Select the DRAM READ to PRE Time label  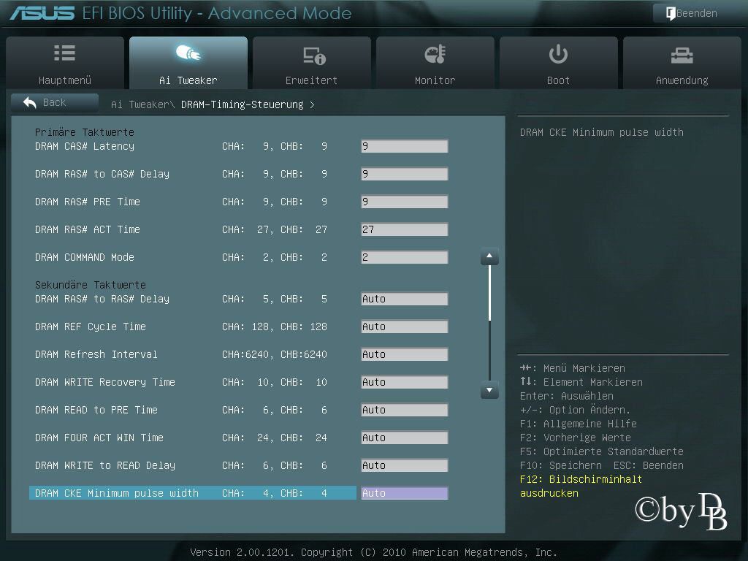96,410
